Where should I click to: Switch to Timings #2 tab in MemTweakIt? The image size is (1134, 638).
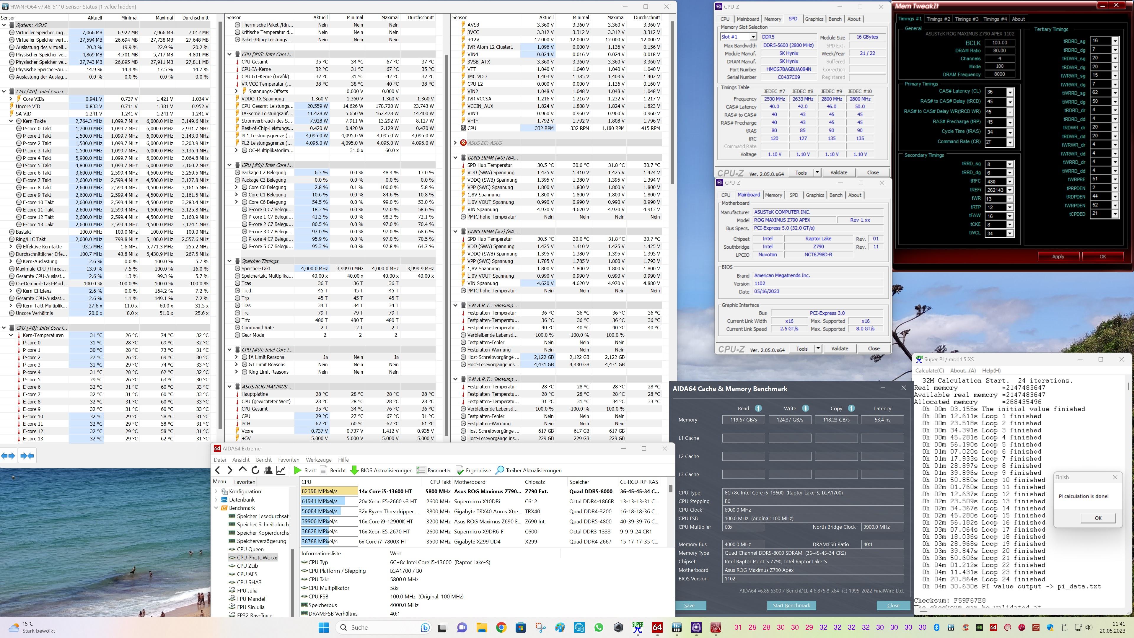tap(938, 19)
